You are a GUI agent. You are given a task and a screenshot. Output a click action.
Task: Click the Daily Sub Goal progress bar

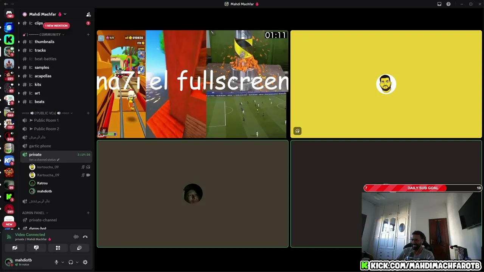423,188
